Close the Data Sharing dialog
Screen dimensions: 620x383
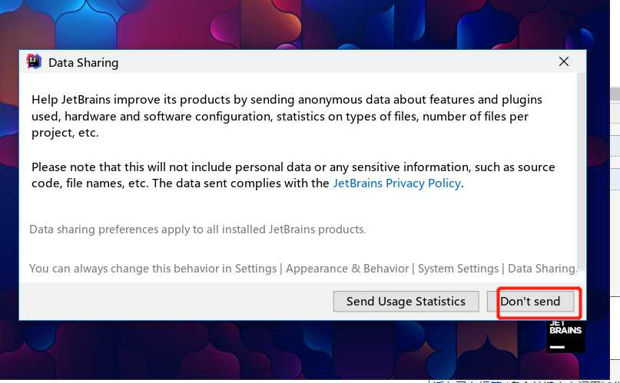tap(564, 61)
